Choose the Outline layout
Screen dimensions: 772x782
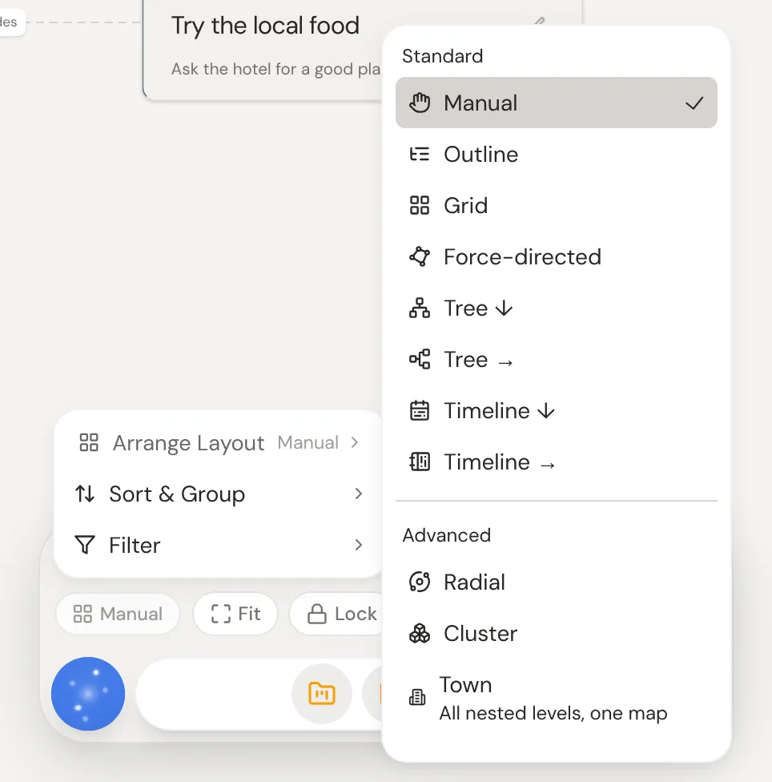click(557, 154)
